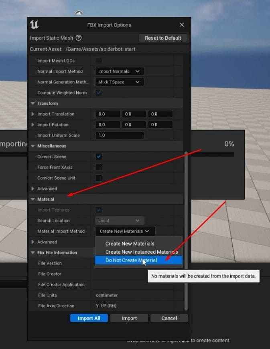Expand the Import Translation row

33,114
